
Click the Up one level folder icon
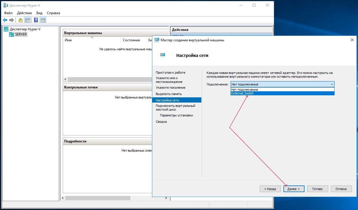tap(20, 20)
